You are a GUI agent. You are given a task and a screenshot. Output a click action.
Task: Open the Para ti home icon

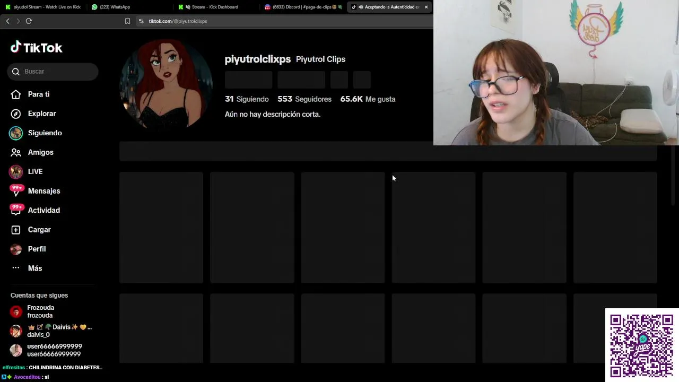[x=16, y=94]
